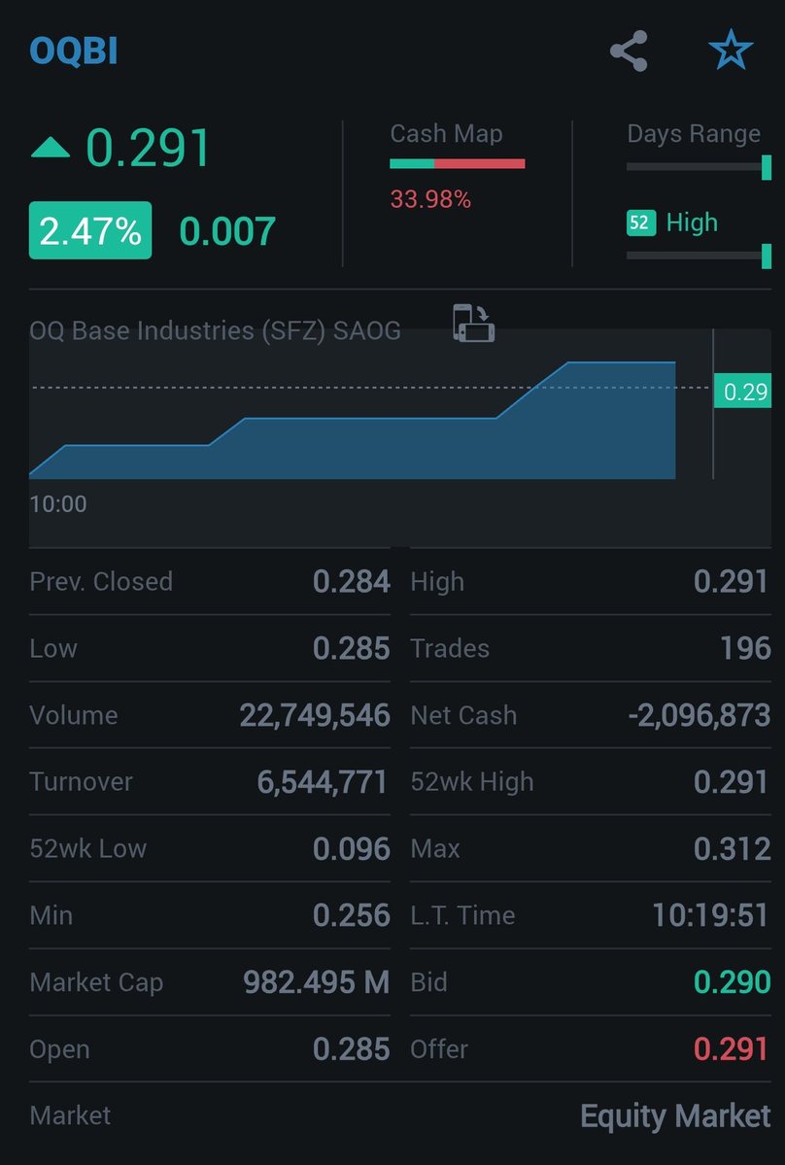Select Net Cash value -2,096,873

(700, 715)
